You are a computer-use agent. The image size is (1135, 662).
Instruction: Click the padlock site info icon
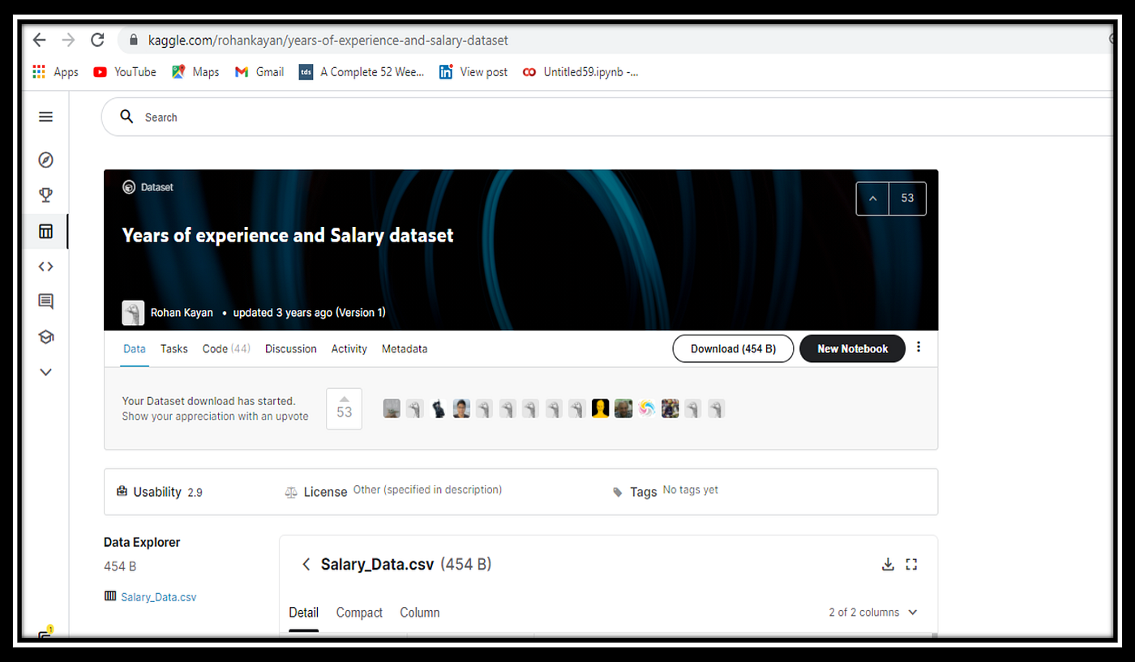coord(134,40)
